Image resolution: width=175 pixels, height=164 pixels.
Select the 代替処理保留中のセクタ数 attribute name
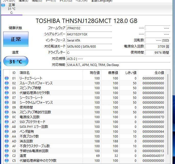tap(38, 160)
